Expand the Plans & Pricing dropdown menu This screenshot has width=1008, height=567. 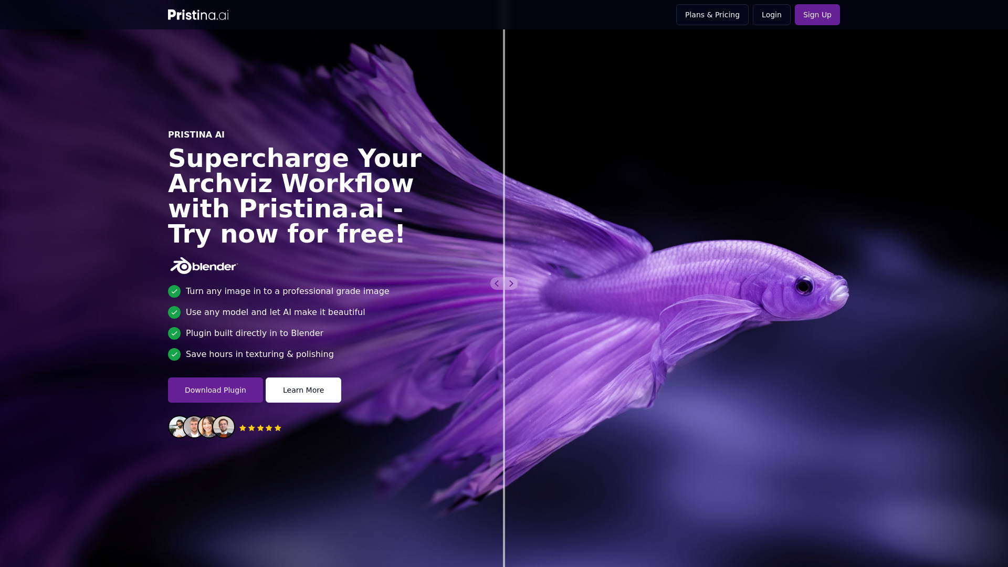[712, 15]
